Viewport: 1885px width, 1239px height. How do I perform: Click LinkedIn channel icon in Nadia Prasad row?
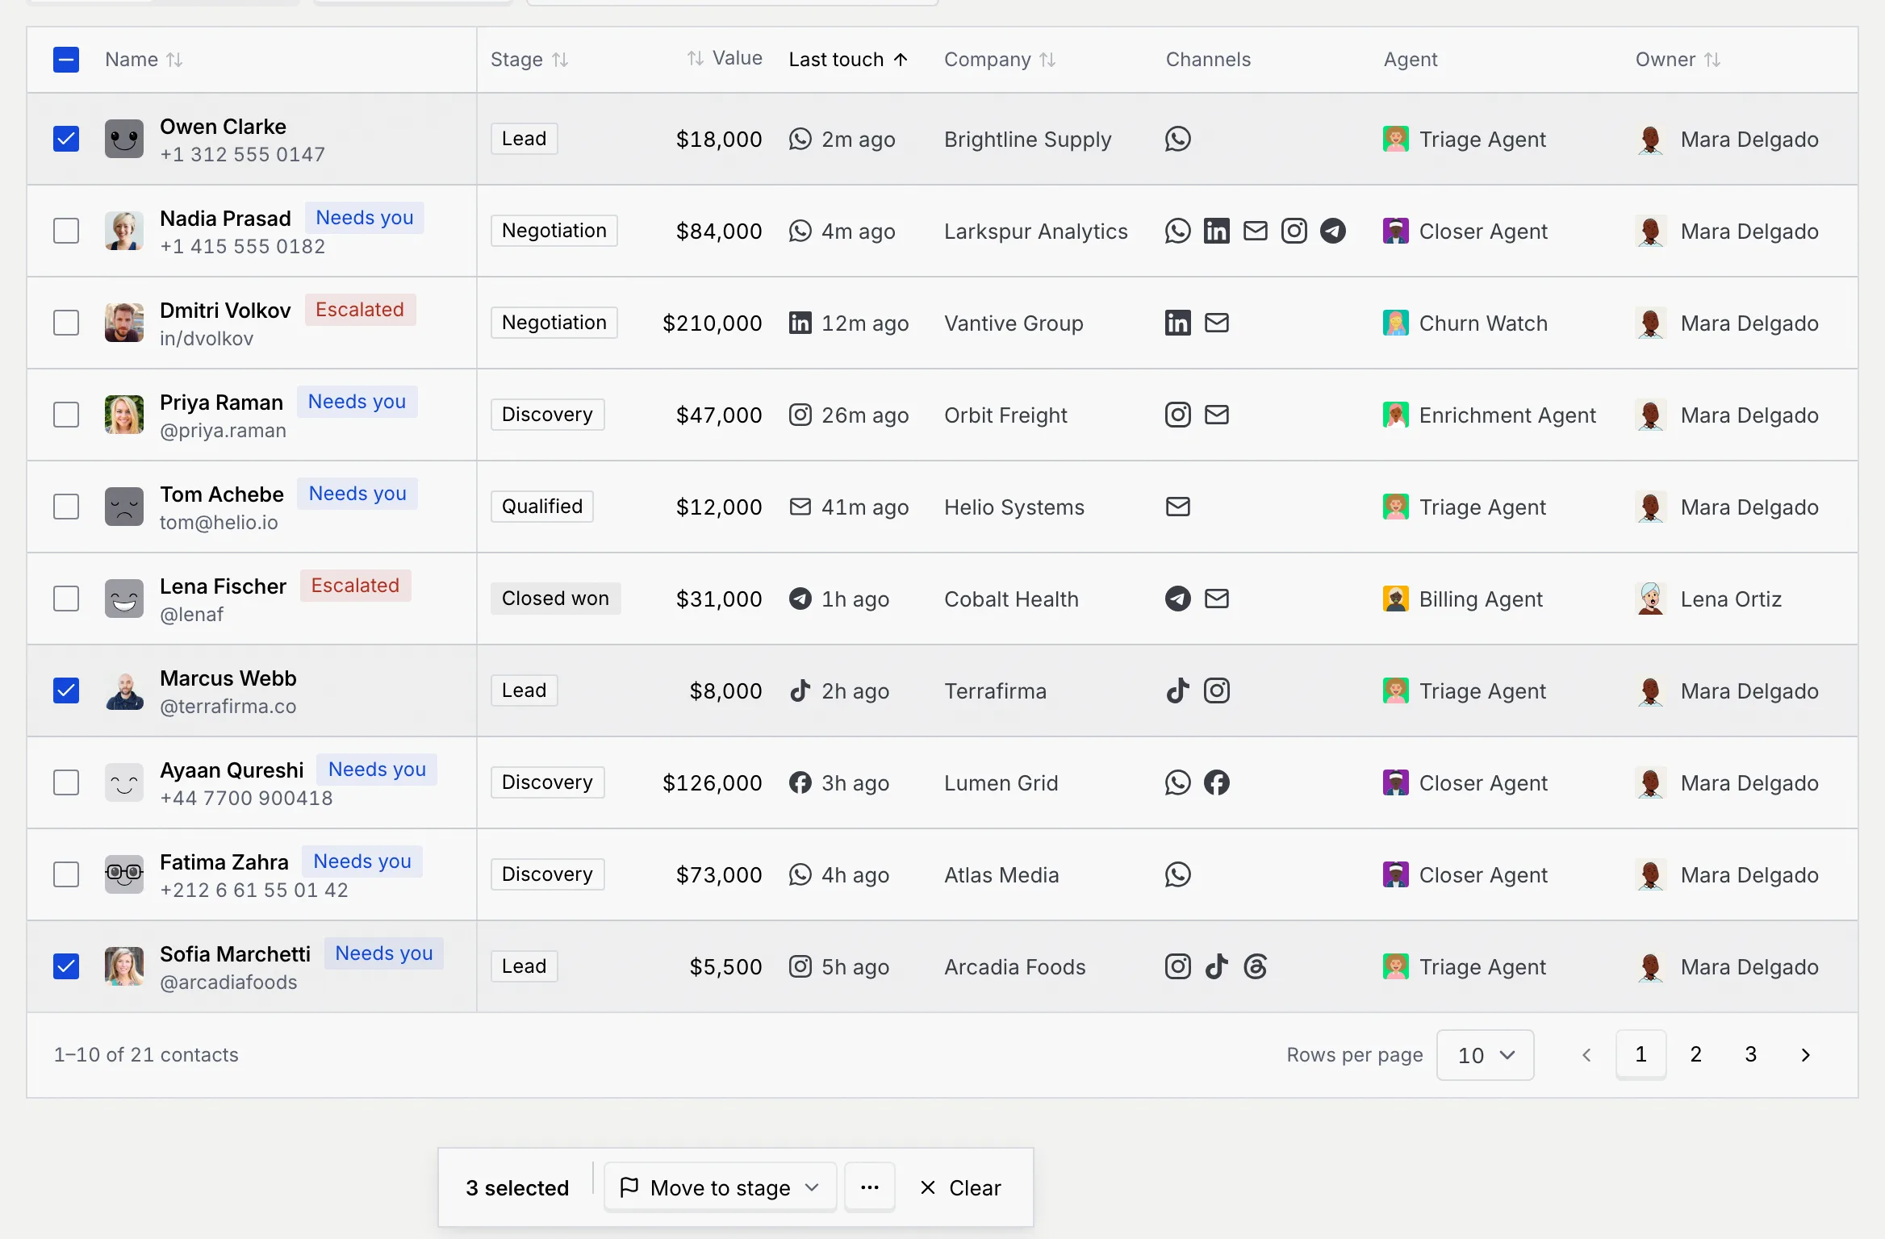[x=1216, y=231]
